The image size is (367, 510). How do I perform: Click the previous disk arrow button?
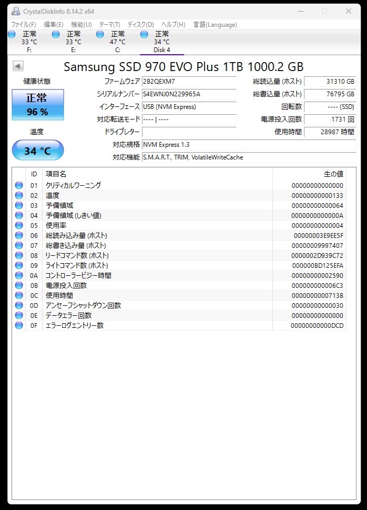[x=18, y=66]
